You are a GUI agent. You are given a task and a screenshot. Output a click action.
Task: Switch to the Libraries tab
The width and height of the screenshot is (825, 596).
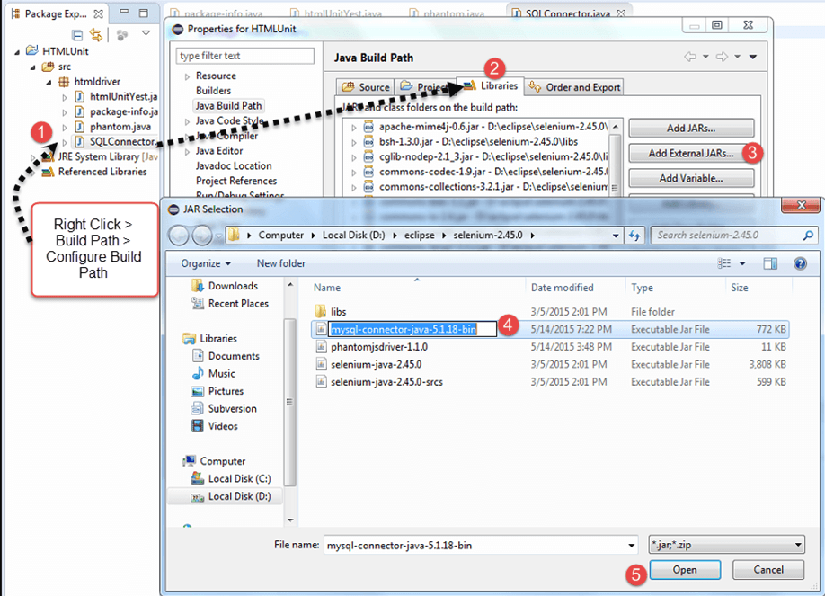click(x=491, y=86)
